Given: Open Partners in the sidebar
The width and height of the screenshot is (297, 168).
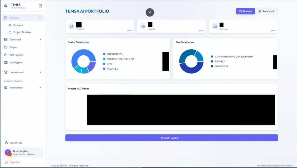Looking at the screenshot, I should (18, 25).
